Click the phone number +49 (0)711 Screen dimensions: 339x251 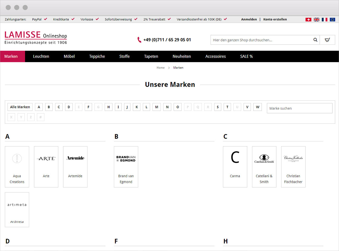[167, 40]
